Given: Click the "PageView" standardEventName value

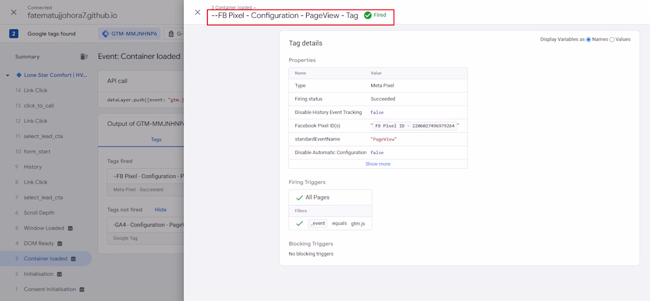Looking at the screenshot, I should (384, 139).
